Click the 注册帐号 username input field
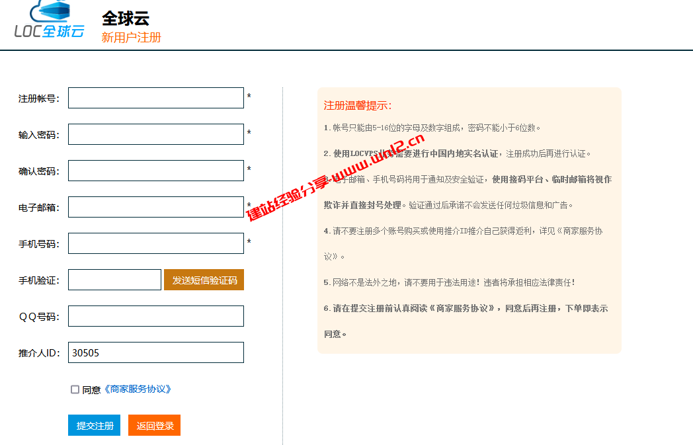693x445 pixels. (155, 97)
